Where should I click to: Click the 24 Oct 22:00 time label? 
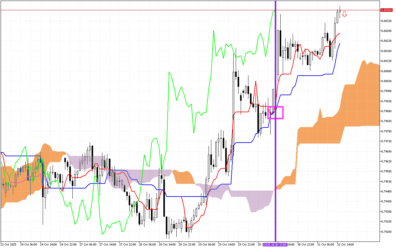pos(68,245)
